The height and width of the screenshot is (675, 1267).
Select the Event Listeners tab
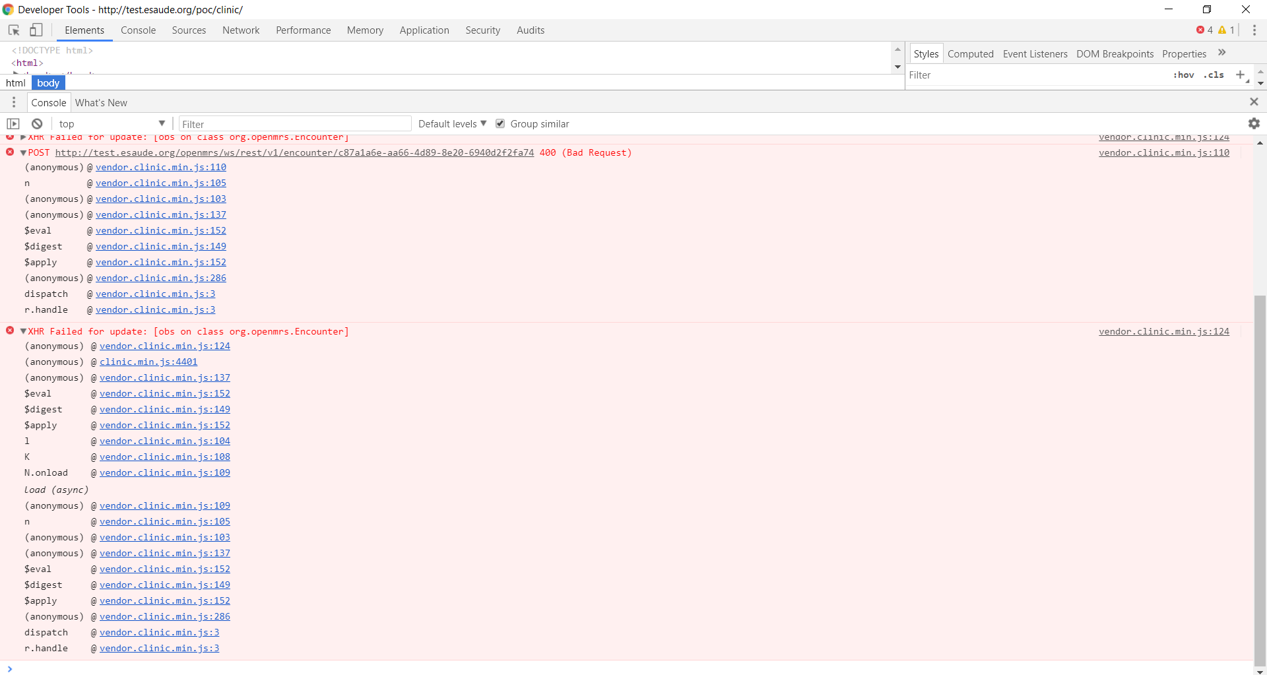pos(1035,54)
